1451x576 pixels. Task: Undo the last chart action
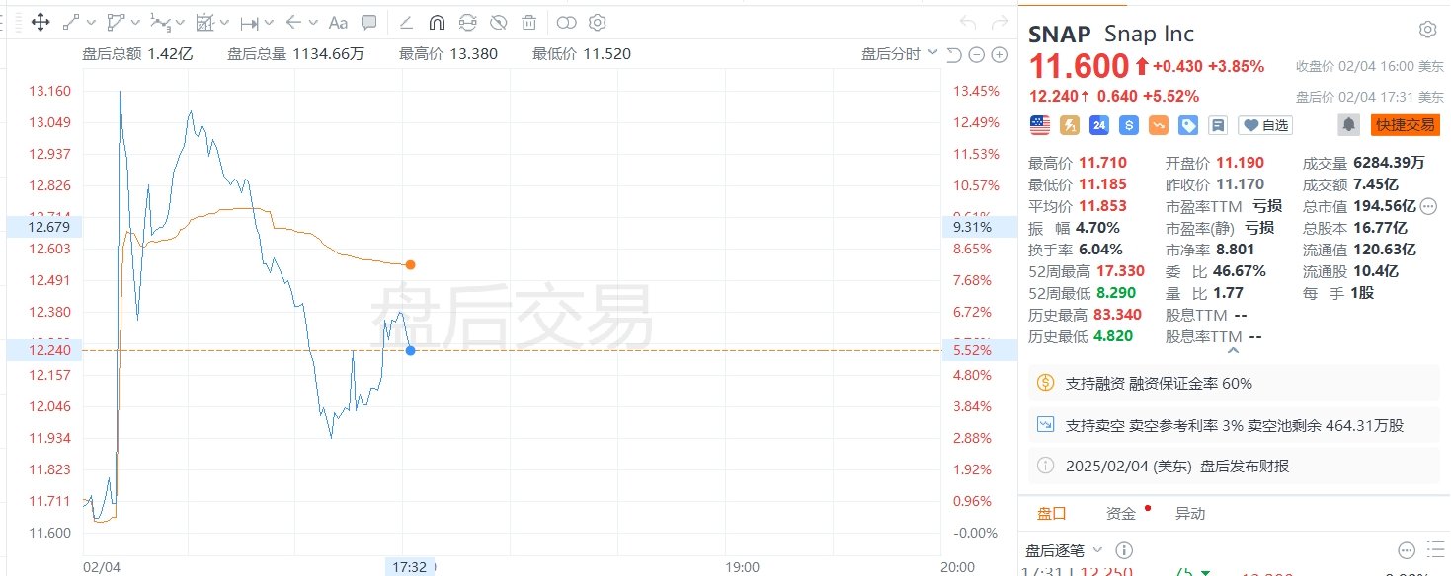(x=968, y=22)
